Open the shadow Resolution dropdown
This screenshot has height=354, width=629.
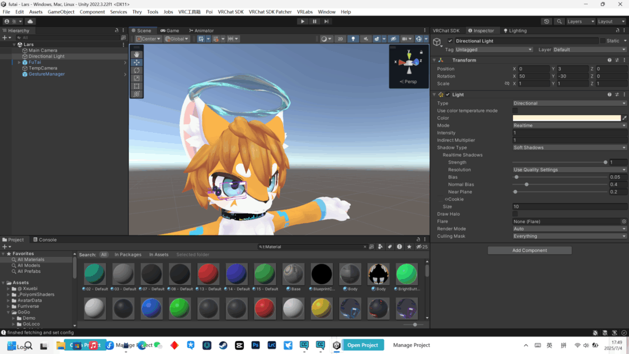pos(569,170)
